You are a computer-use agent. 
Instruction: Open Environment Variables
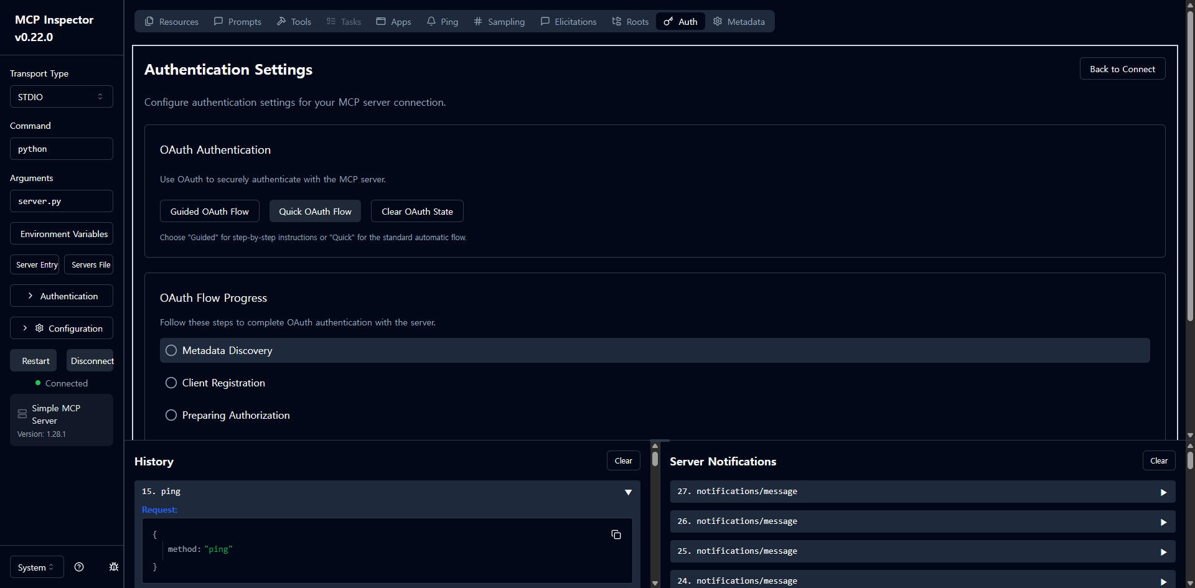coord(62,233)
